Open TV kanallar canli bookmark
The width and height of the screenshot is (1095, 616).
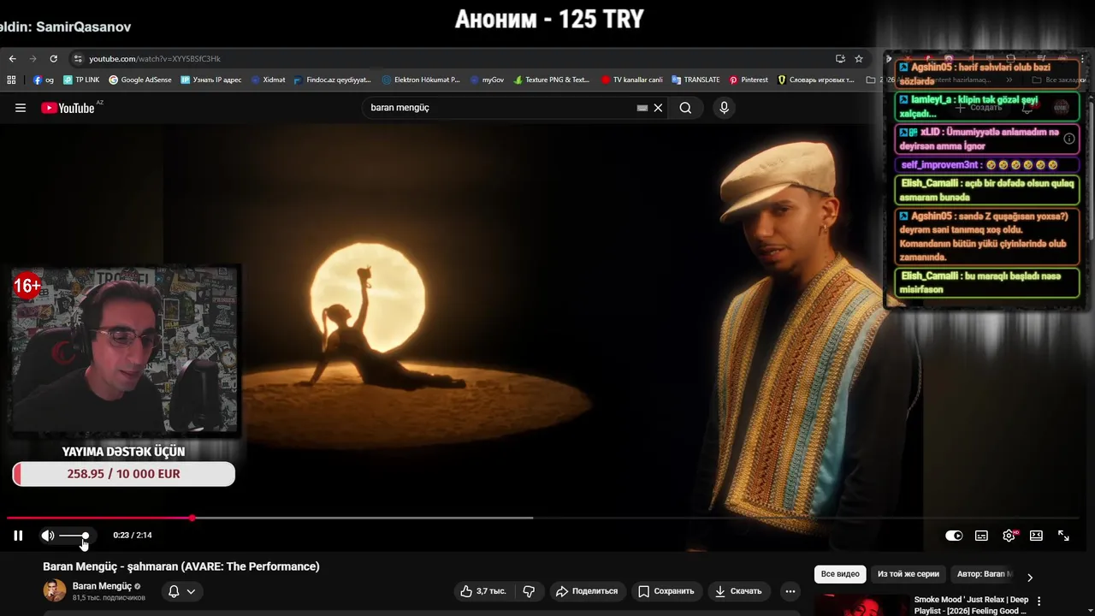[x=631, y=80]
